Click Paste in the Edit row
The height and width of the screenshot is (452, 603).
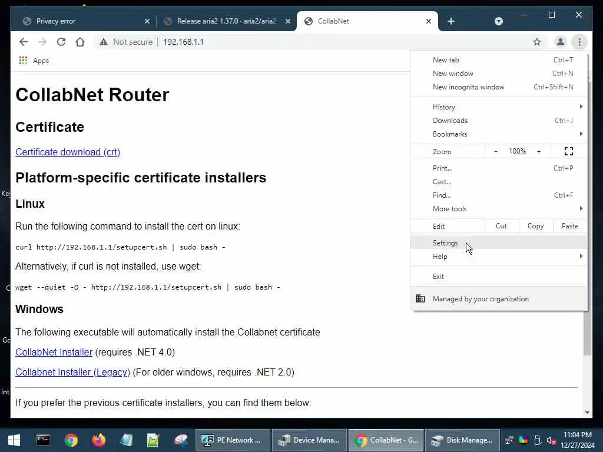pos(570,226)
